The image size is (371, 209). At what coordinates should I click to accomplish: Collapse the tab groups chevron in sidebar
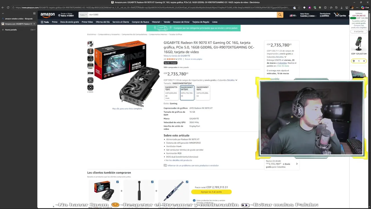point(3,13)
